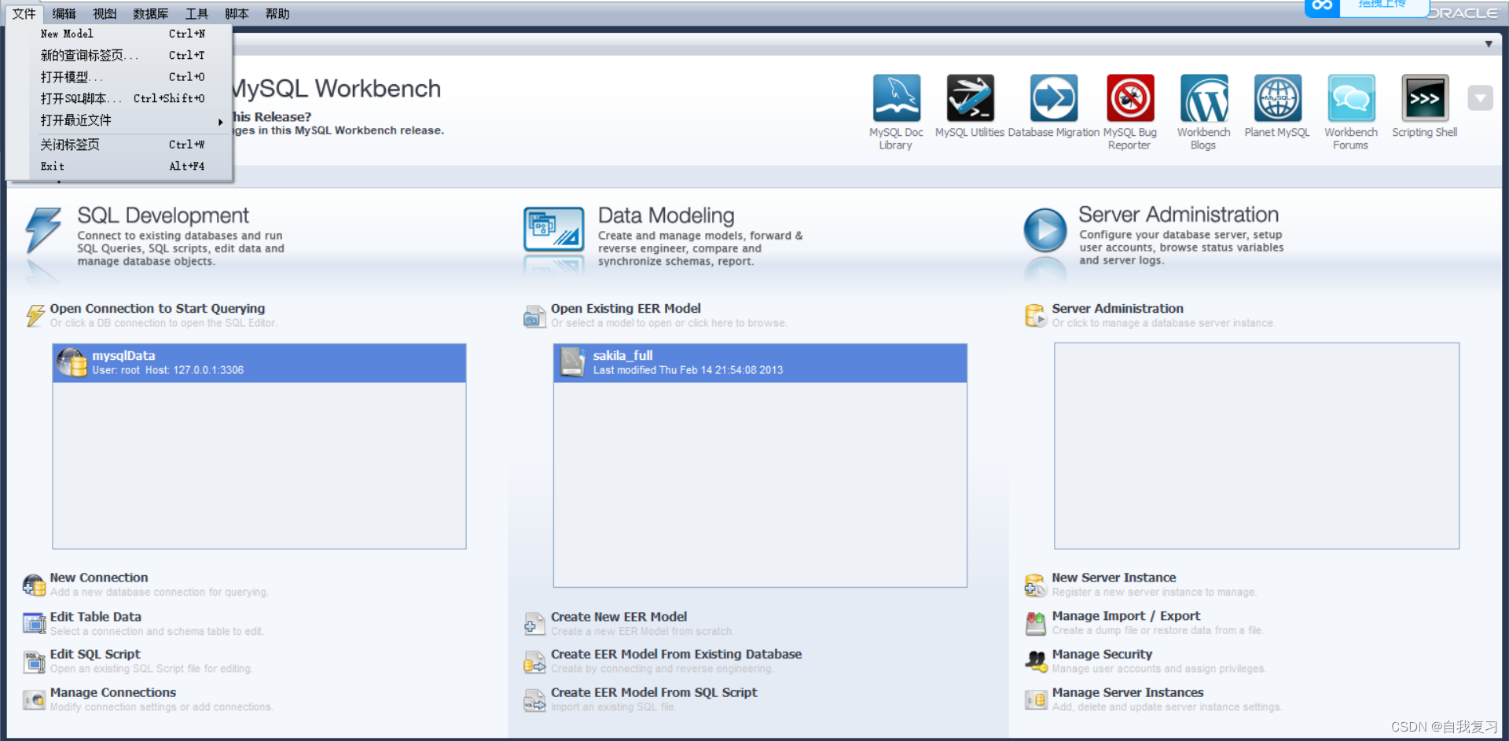1509x741 pixels.
Task: Click Create EER Model From Existing Database link
Action: click(x=676, y=654)
